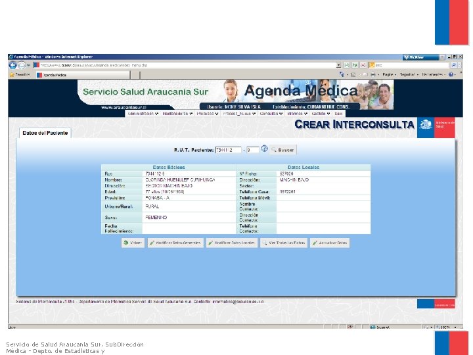Click the Buscar button
Screen dimensions: 473x355
[x=283, y=150]
